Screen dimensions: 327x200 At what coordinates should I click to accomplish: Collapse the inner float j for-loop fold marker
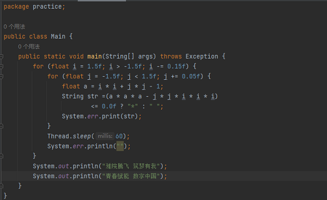[x=1, y=76]
